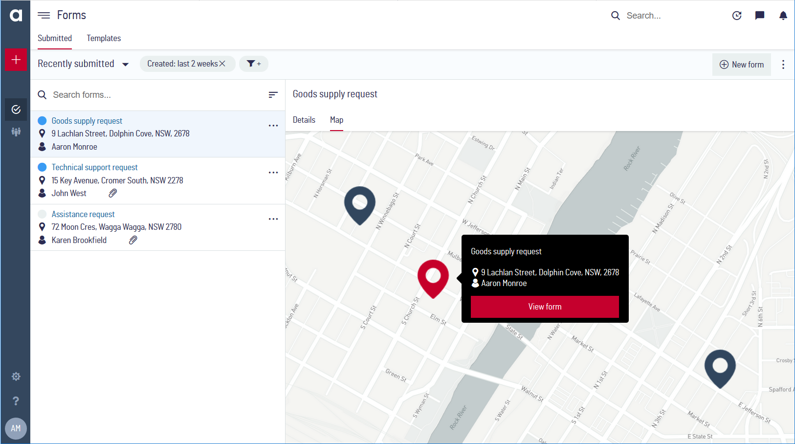Open settings gear in sidebar
This screenshot has width=795, height=444.
click(16, 377)
